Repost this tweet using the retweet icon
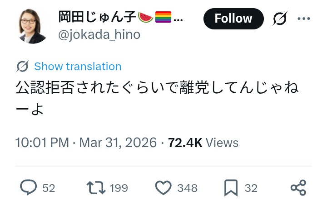 coord(96,187)
